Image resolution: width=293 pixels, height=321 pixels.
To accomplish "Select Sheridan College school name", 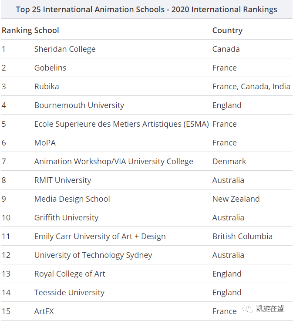I will [x=65, y=49].
